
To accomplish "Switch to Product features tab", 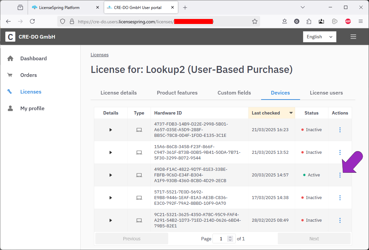I will tap(177, 93).
